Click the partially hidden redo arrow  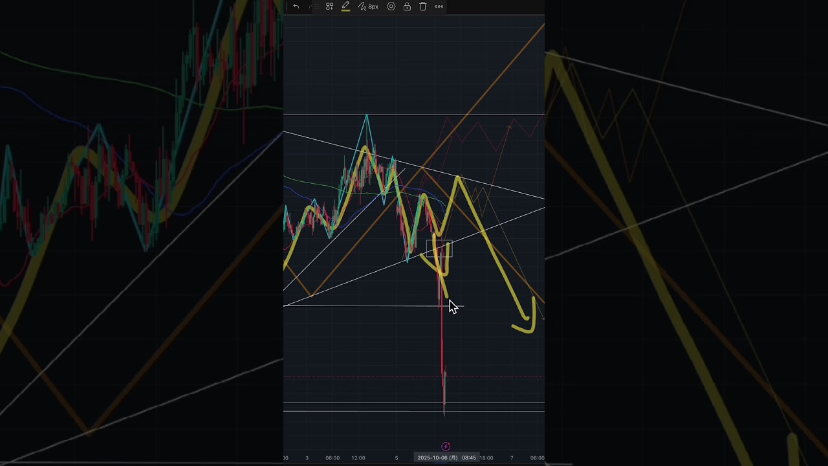311,6
